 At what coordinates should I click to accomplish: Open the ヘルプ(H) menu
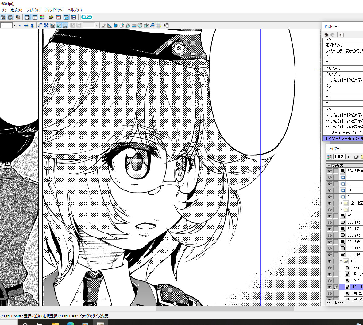tap(75, 10)
